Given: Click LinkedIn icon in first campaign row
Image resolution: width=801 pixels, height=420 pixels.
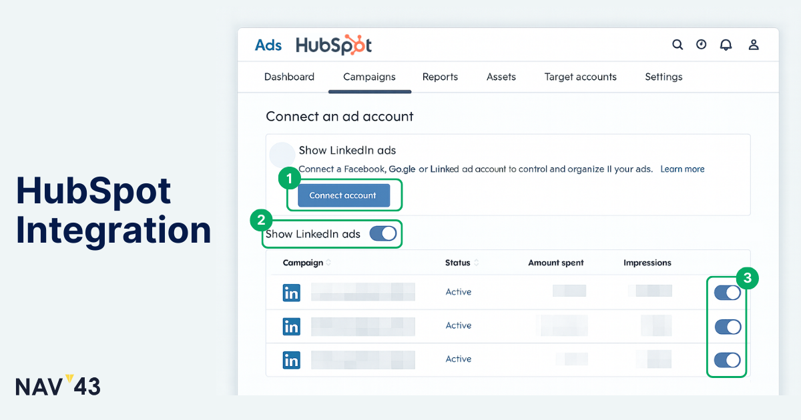Looking at the screenshot, I should point(292,292).
